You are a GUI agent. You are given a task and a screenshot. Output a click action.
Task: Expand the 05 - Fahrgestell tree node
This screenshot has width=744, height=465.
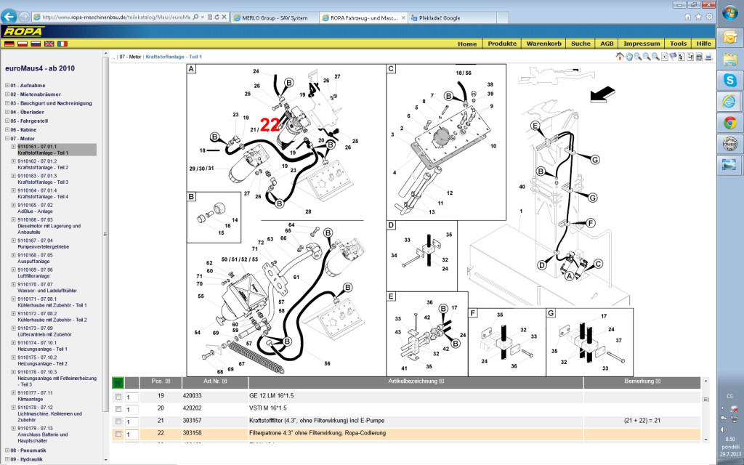coord(7,121)
